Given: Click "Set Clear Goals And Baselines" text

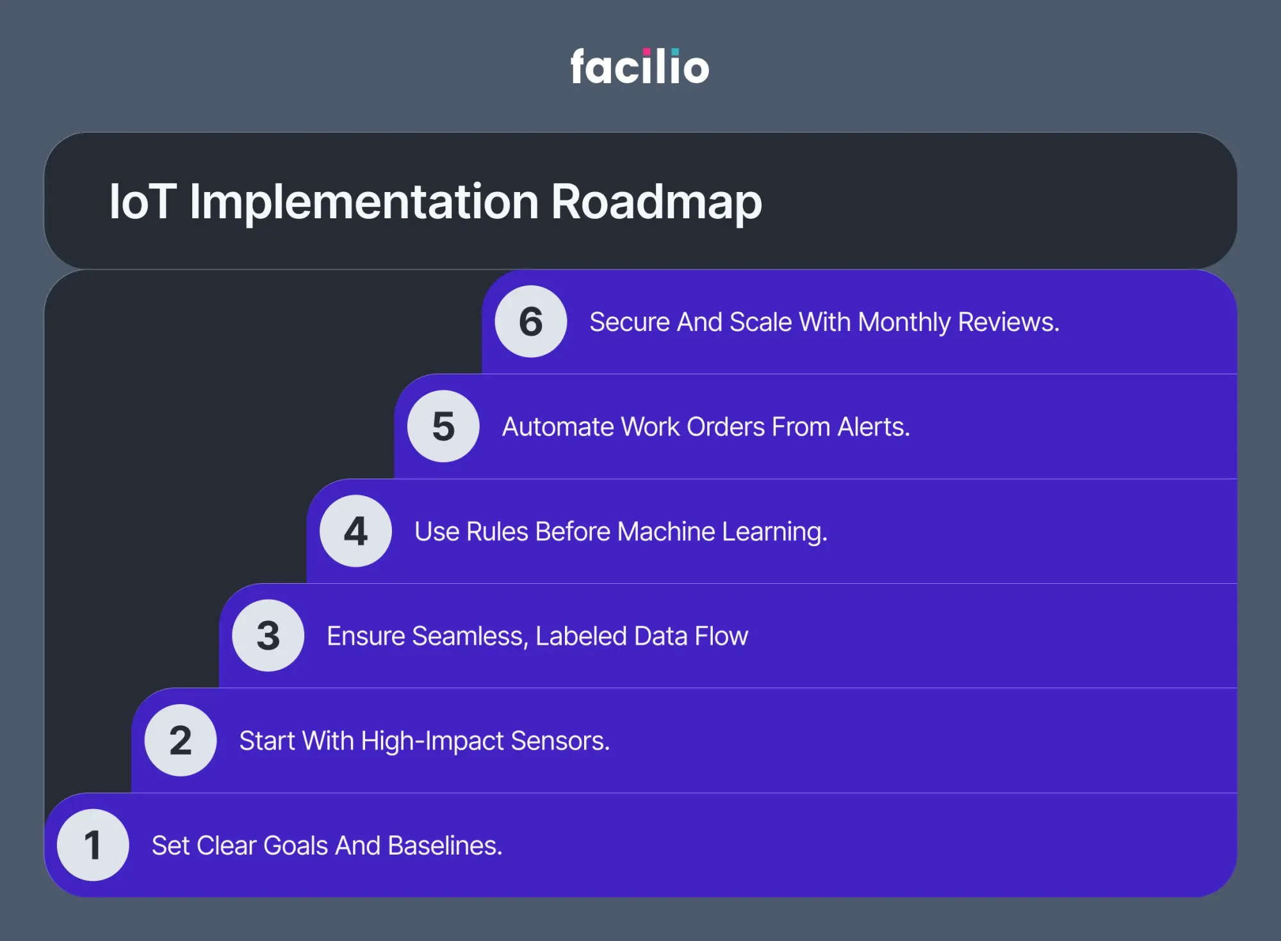Looking at the screenshot, I should click(x=327, y=846).
